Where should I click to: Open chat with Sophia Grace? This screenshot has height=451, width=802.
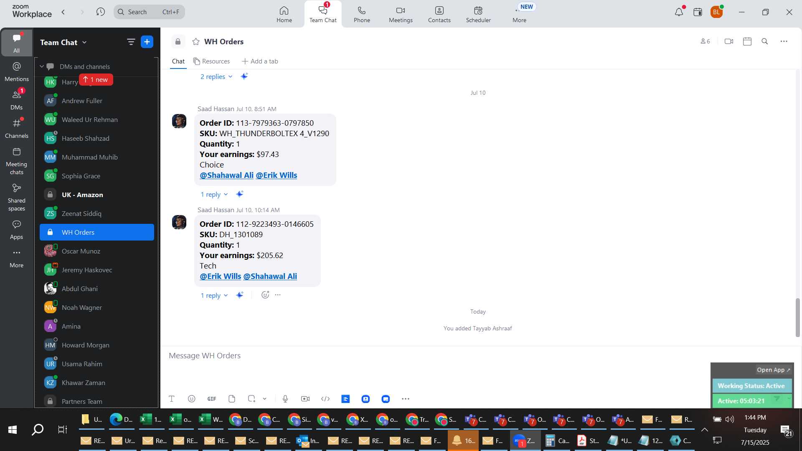point(97,176)
